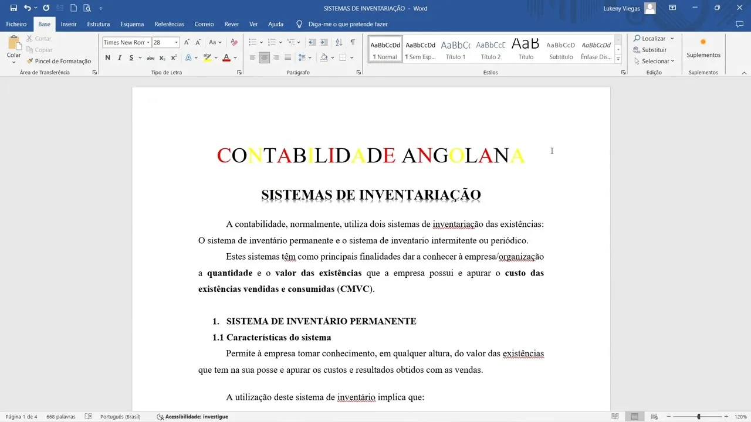Apply the Sem Espaçamento style
This screenshot has height=422, width=751.
pos(420,50)
